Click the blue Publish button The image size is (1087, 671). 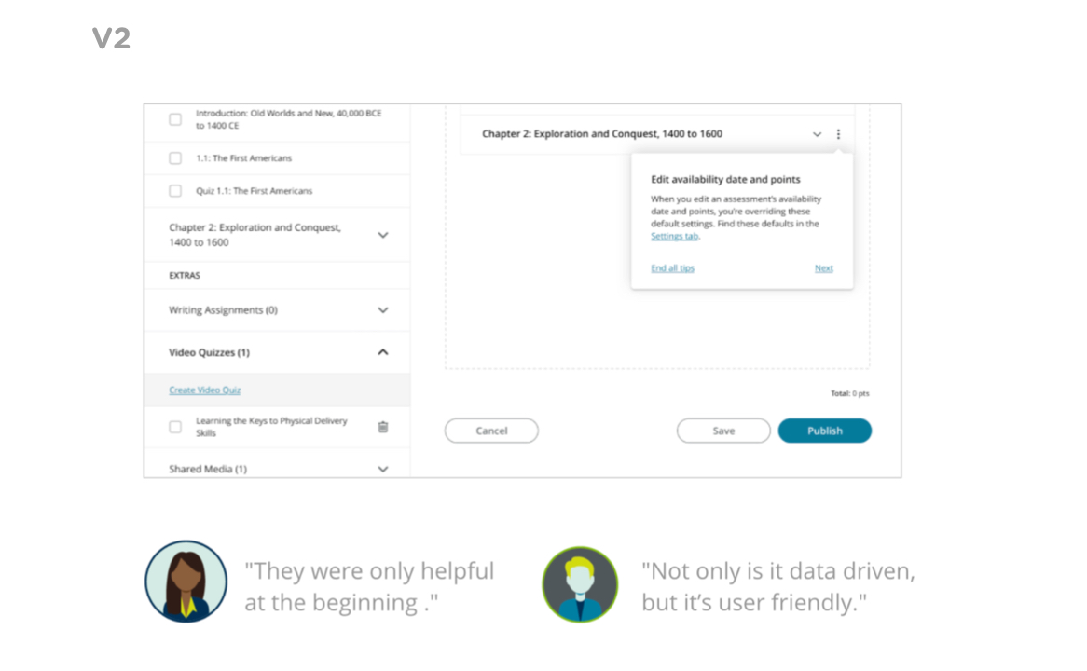tap(825, 431)
